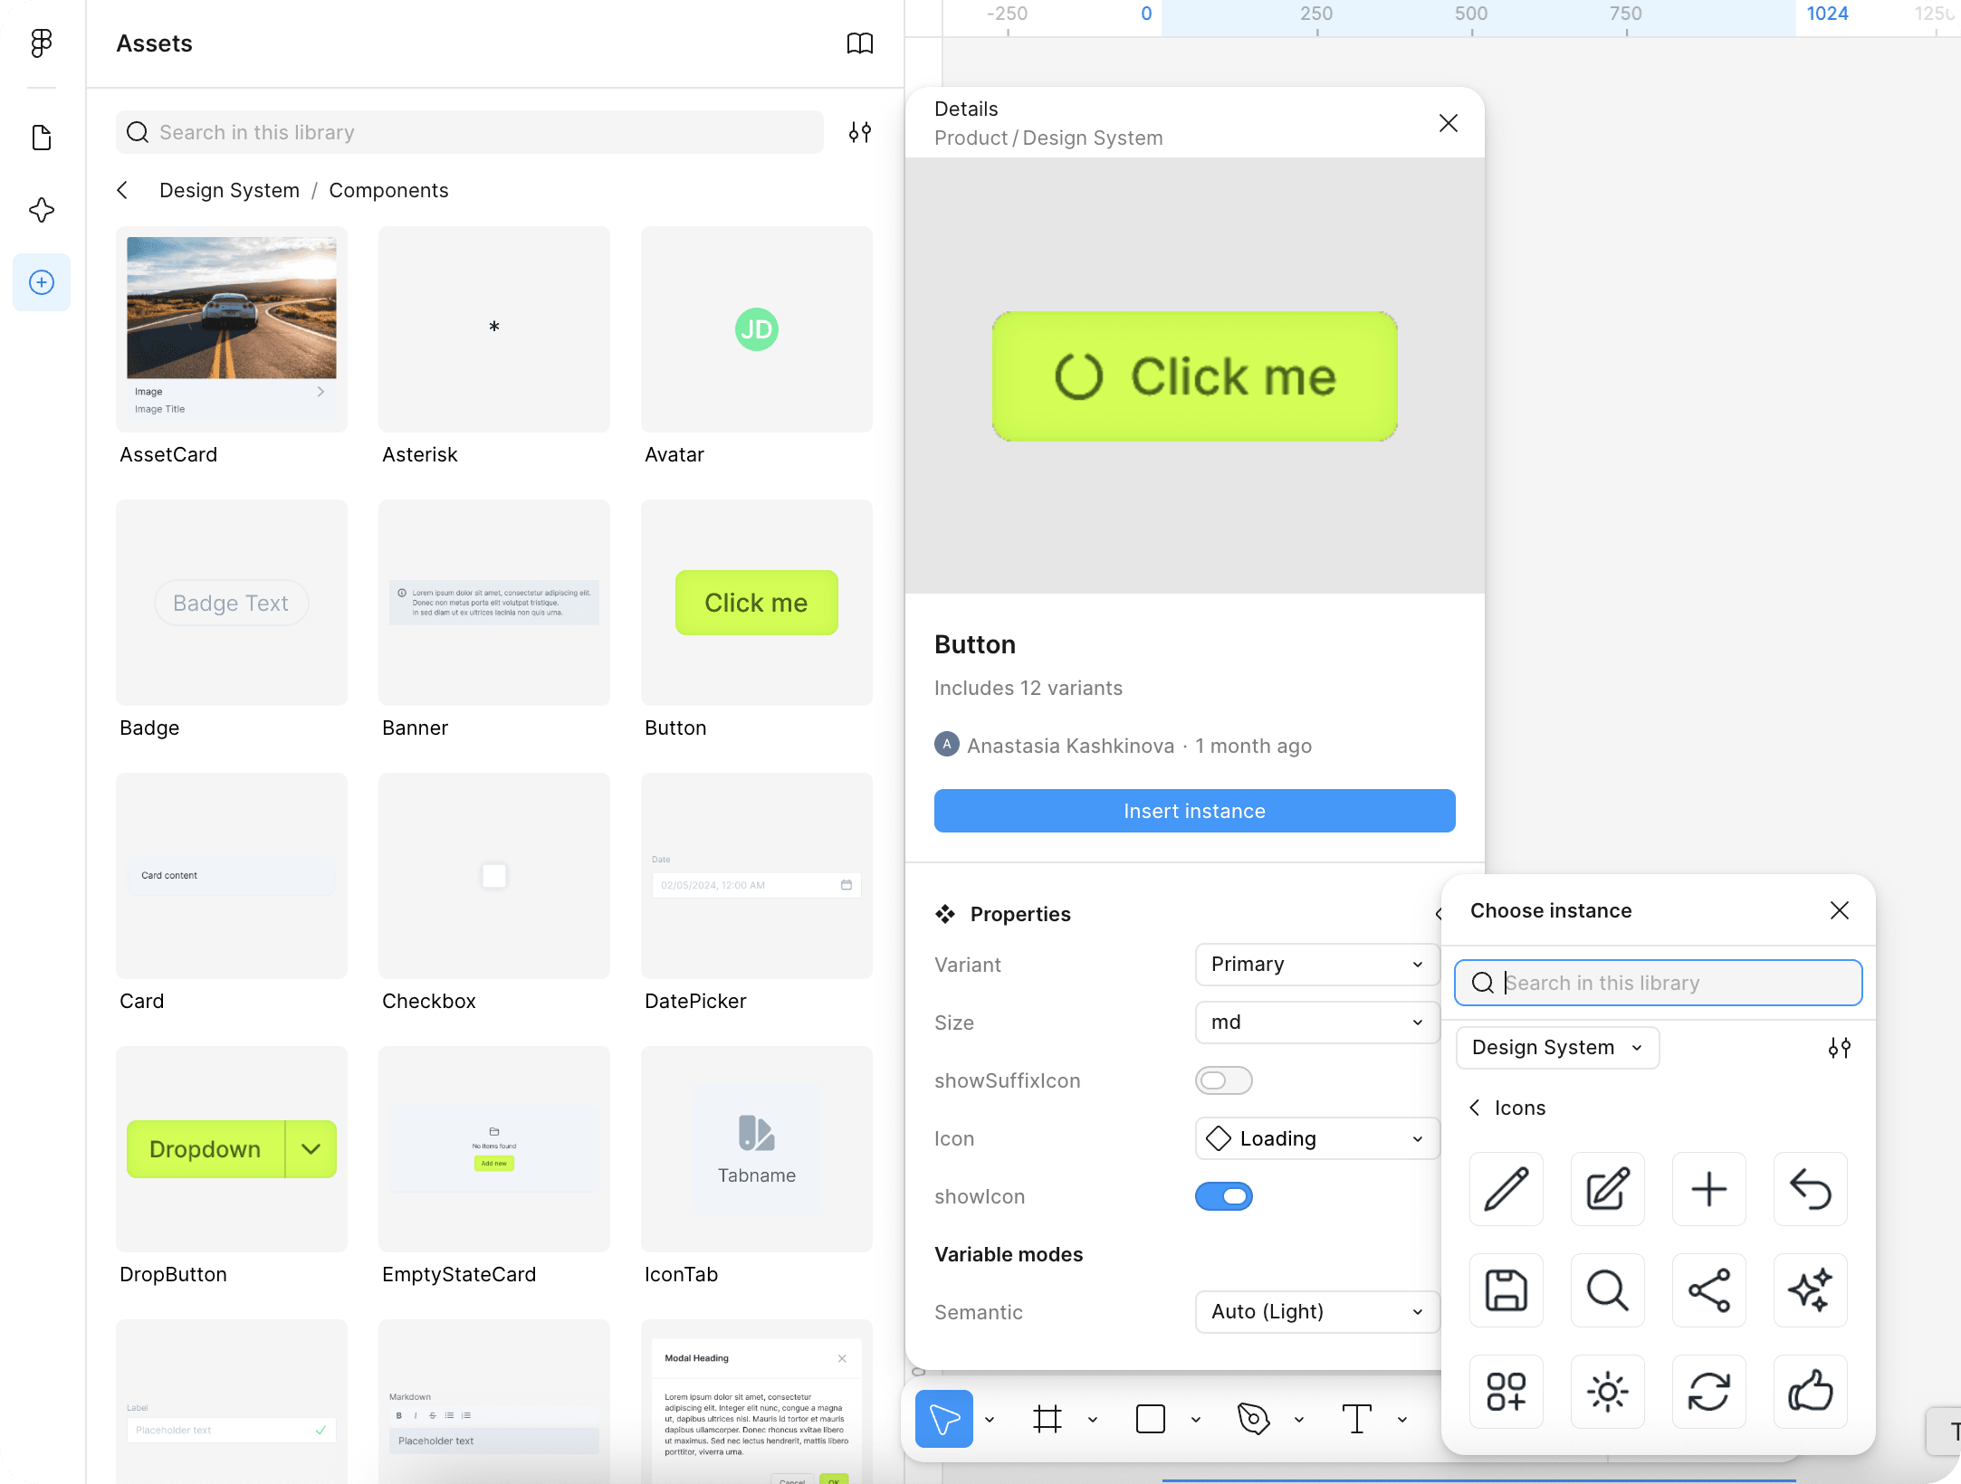Open the AI sparkle tool in left sidebar
Image resolution: width=1961 pixels, height=1484 pixels.
pos(42,210)
